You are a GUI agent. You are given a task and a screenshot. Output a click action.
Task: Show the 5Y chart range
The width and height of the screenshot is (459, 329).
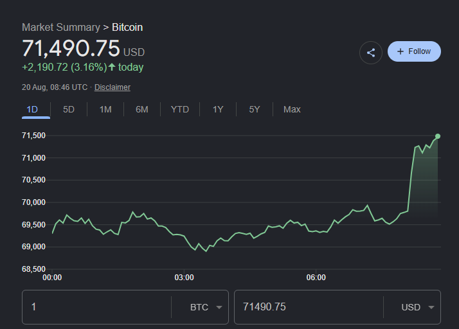click(255, 109)
